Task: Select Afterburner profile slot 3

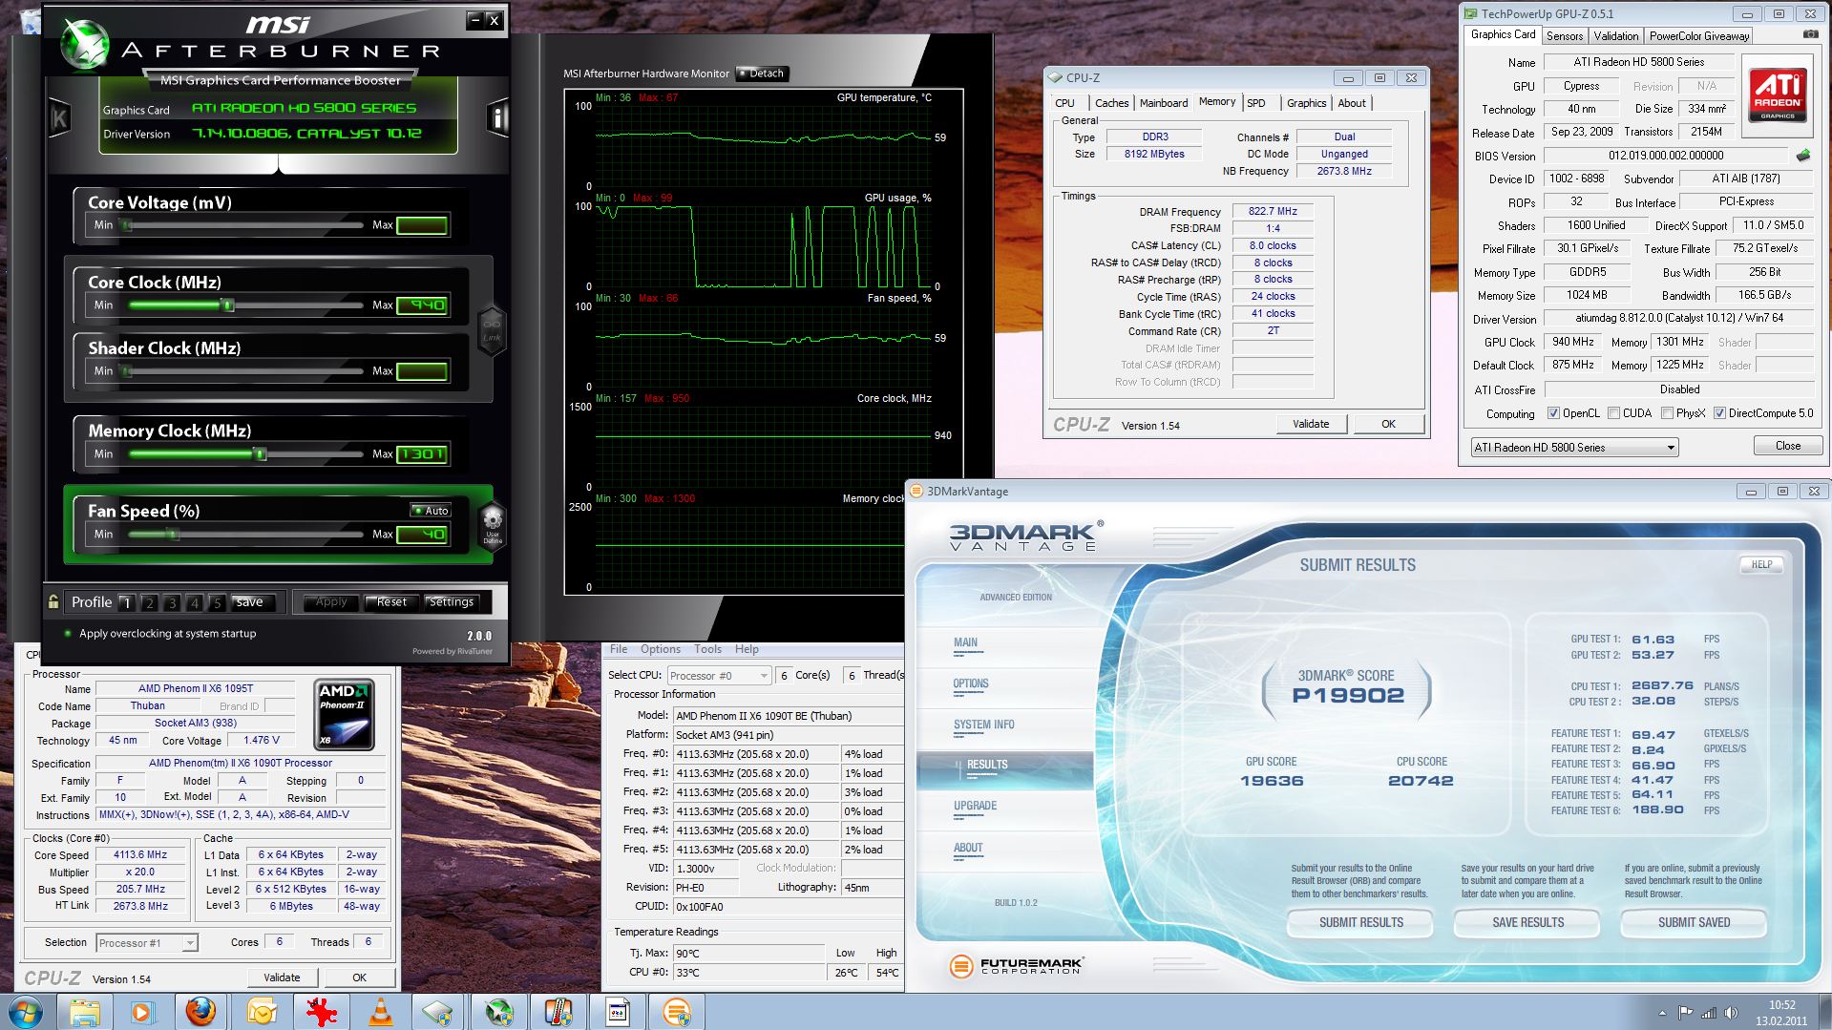Action: point(172,602)
